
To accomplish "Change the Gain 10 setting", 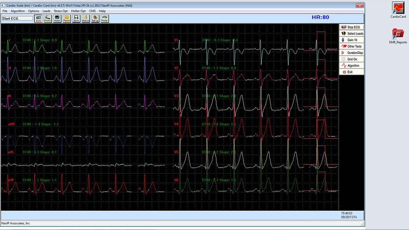I will click(x=352, y=40).
